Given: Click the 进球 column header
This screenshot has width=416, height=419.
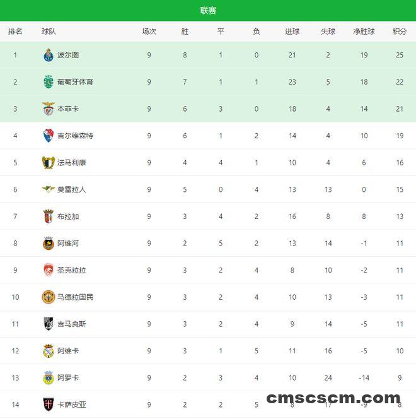Looking at the screenshot, I should [x=292, y=32].
